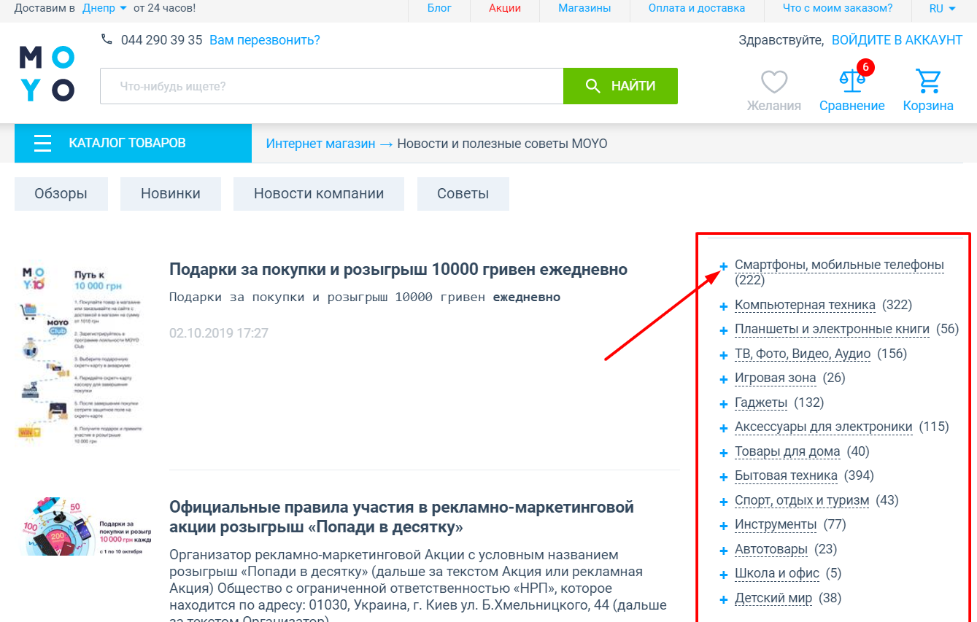Expand ТВ, Фото, Видео, Аудио plus
The height and width of the screenshot is (622, 977).
click(724, 355)
